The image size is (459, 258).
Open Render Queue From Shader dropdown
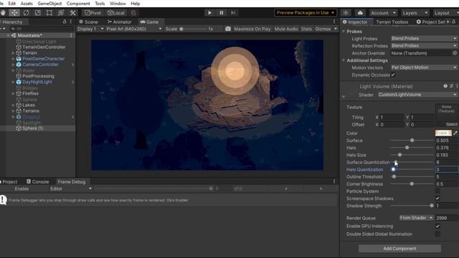coord(417,218)
